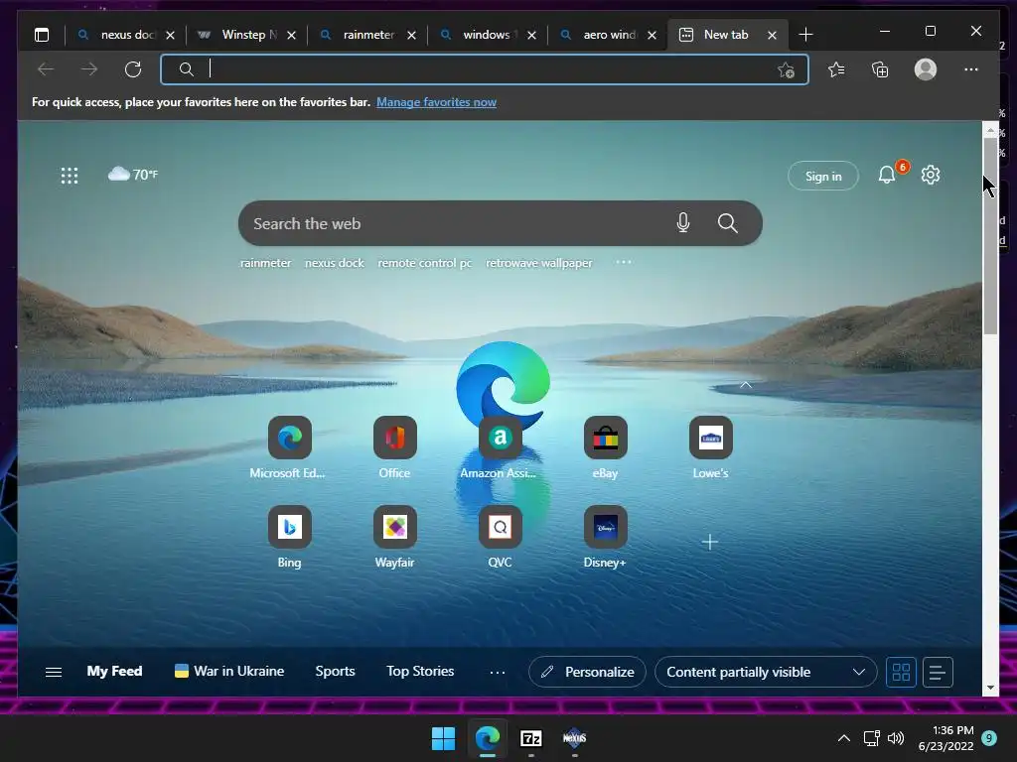Click the 7-Zip taskbar icon
1017x762 pixels.
click(x=530, y=738)
